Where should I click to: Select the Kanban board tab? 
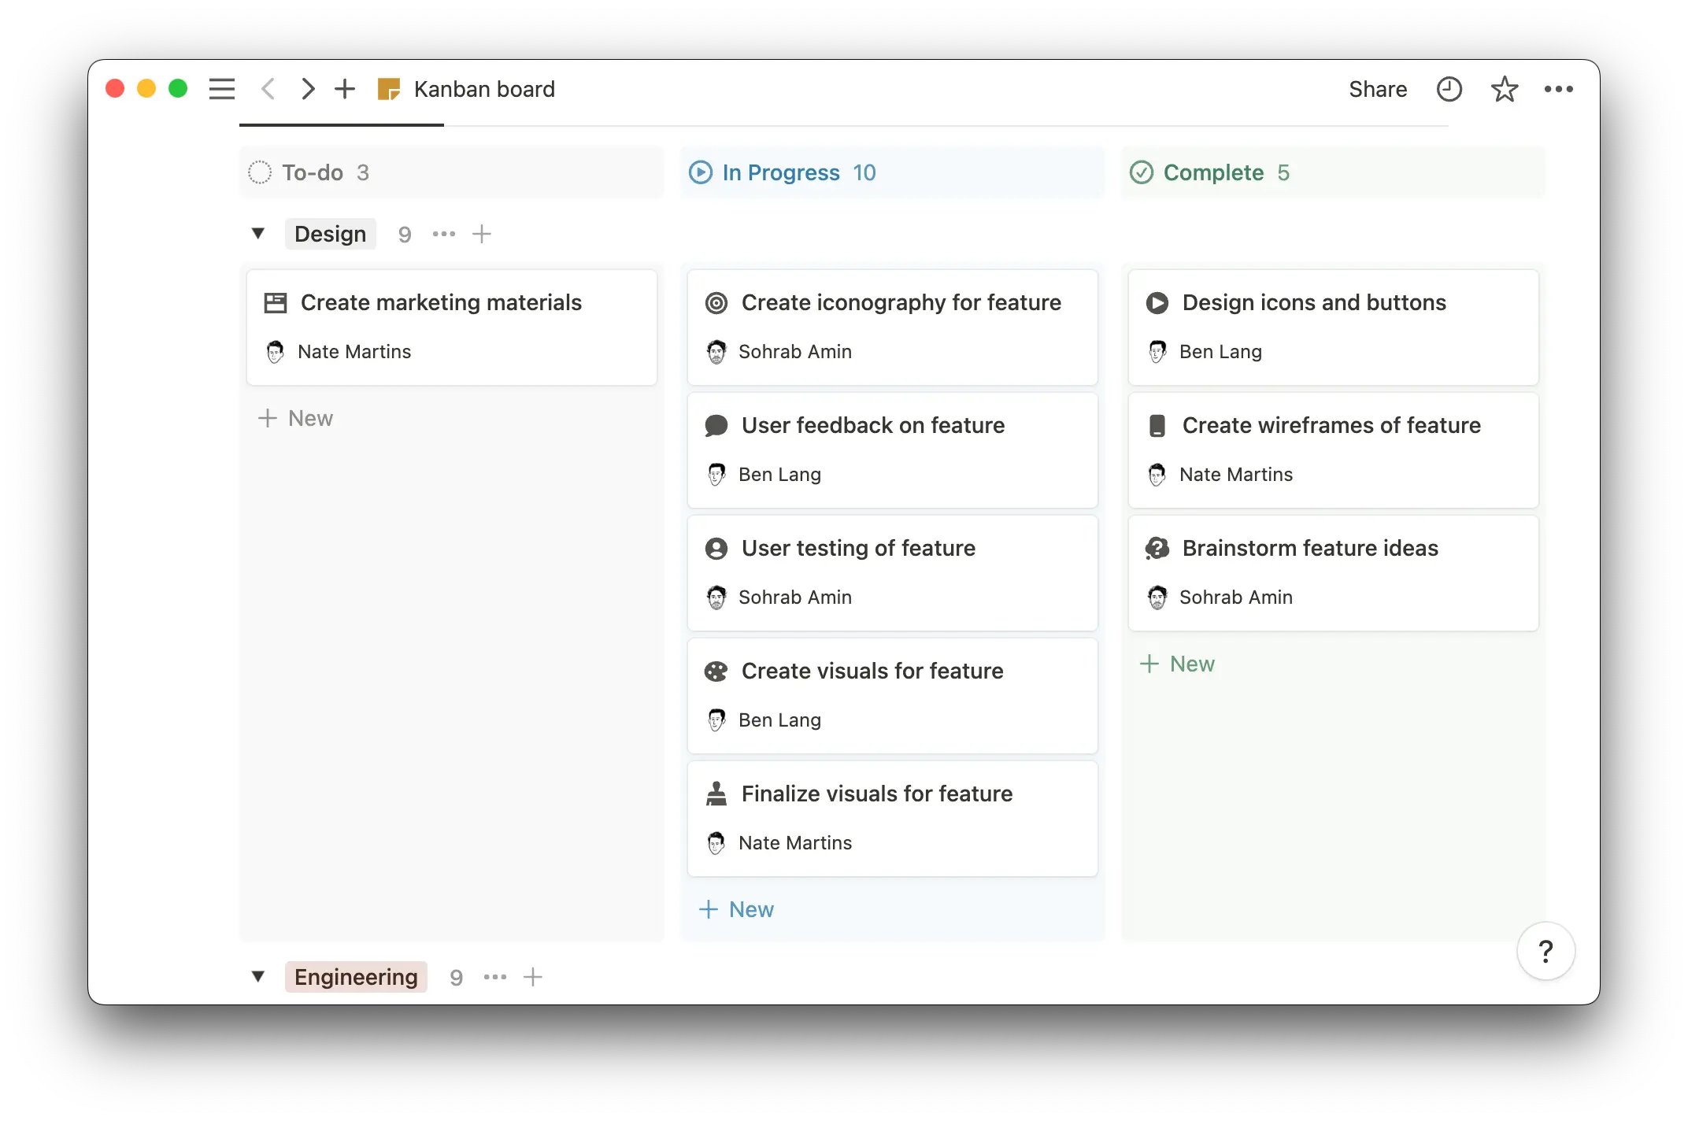point(485,89)
